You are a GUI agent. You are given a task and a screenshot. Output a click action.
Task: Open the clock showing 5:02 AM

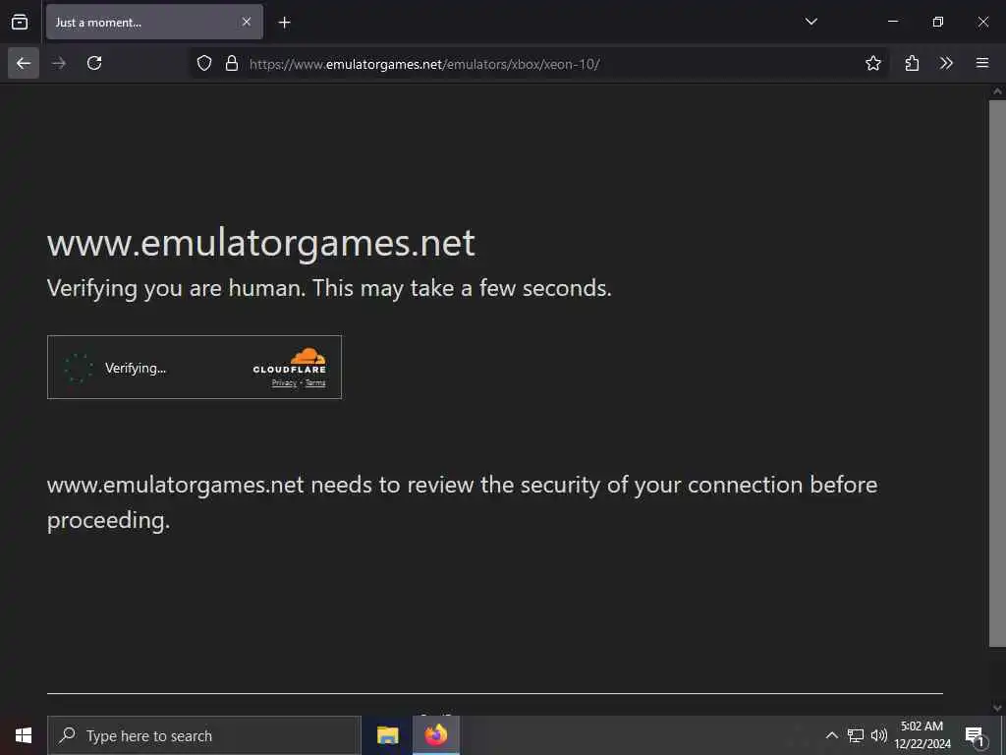pyautogui.click(x=922, y=735)
